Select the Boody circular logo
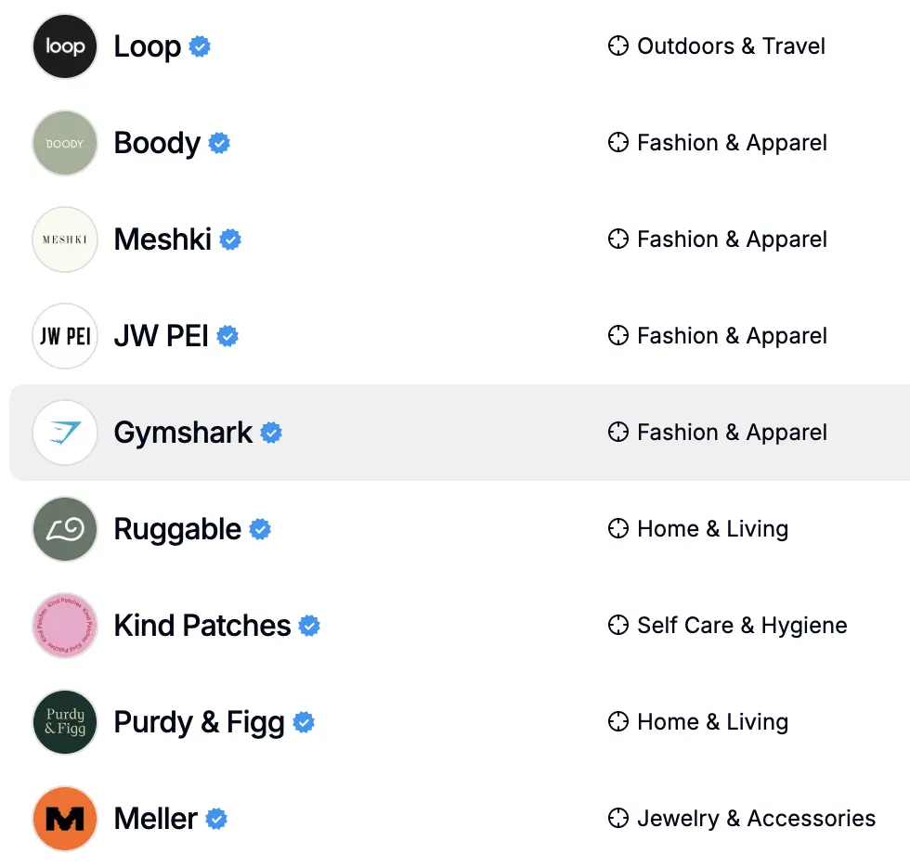910x867 pixels. [x=64, y=143]
